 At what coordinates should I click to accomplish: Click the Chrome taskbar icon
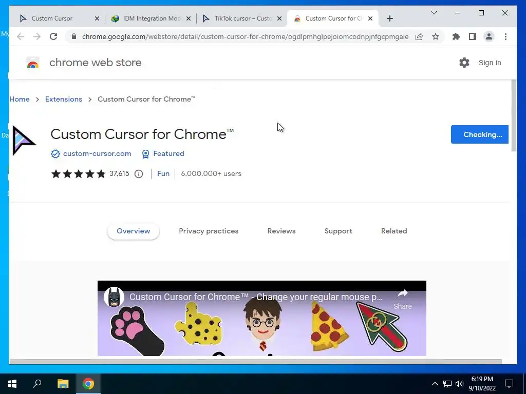tap(88, 384)
